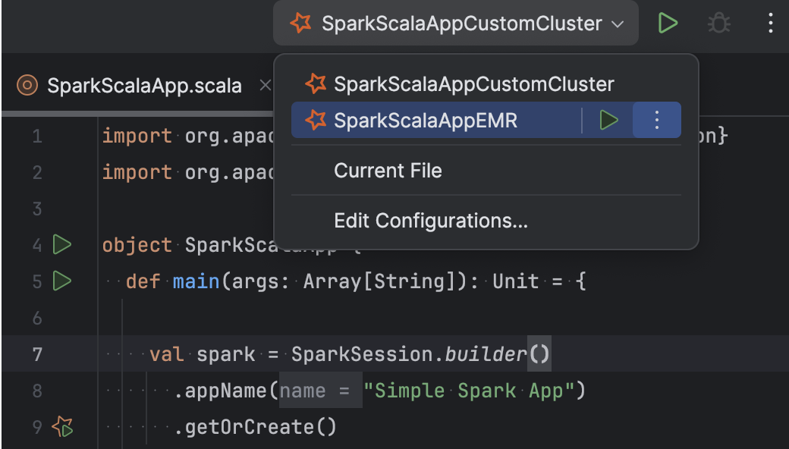Click the Spark icon next to SparkScalaAppEMR
Viewport: 789px width, 449px height.
(x=314, y=120)
